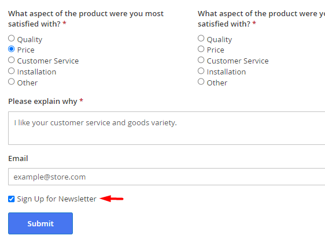Submit the feedback form

click(40, 223)
